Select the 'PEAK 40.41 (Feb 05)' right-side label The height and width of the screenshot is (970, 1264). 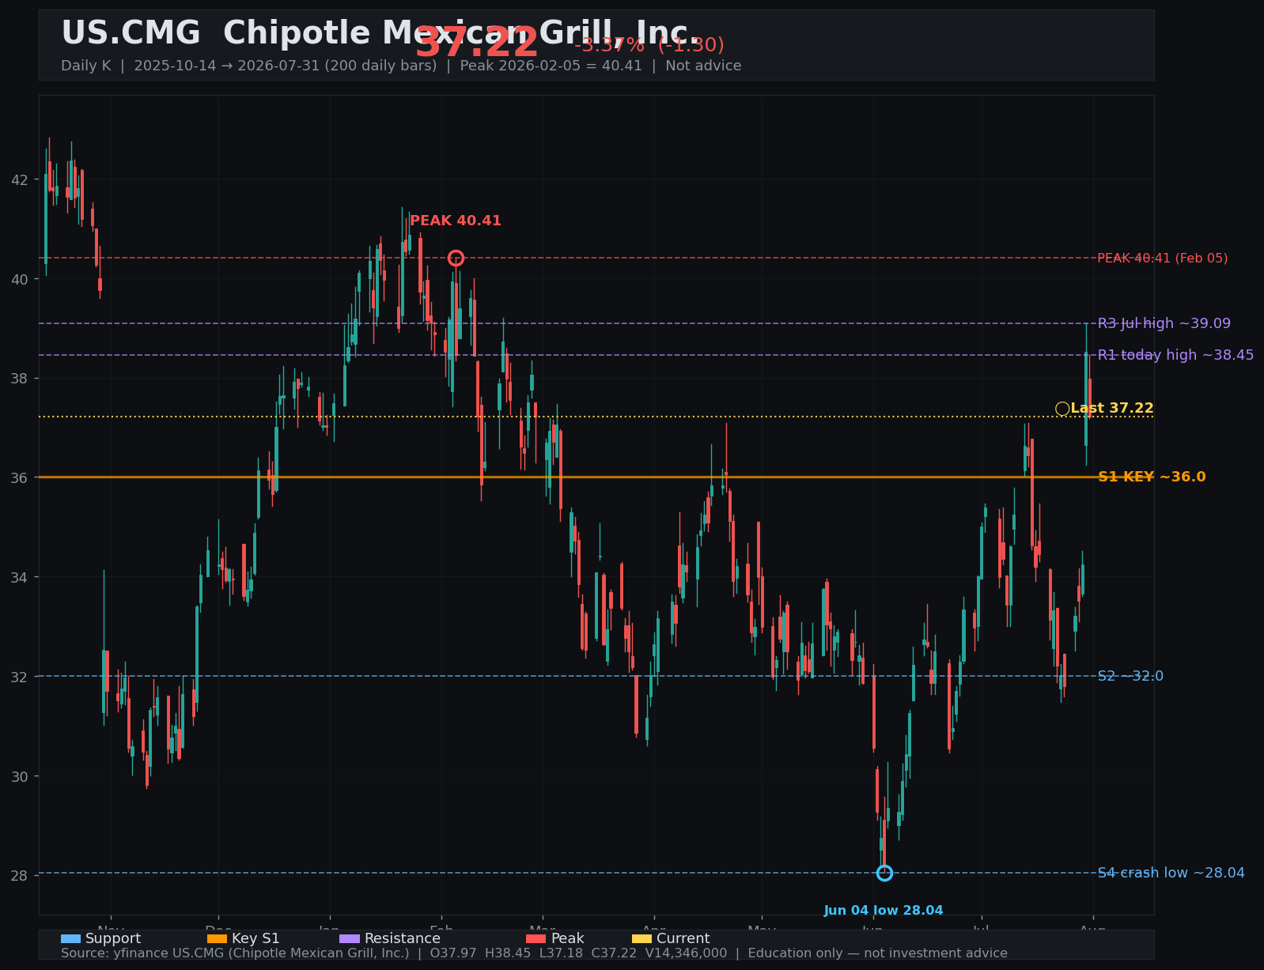(1163, 258)
